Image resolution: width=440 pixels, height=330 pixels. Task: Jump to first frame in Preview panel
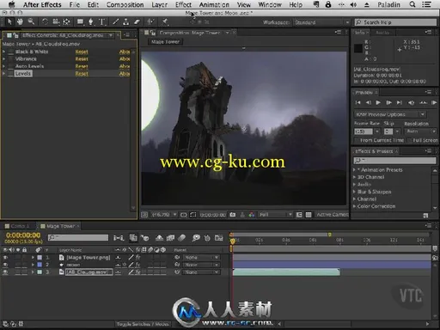357,102
